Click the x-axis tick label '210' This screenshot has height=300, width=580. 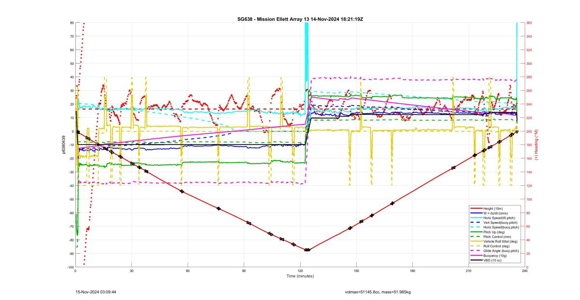tap(468, 271)
